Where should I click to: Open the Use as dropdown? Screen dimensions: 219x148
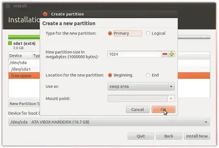(141, 86)
